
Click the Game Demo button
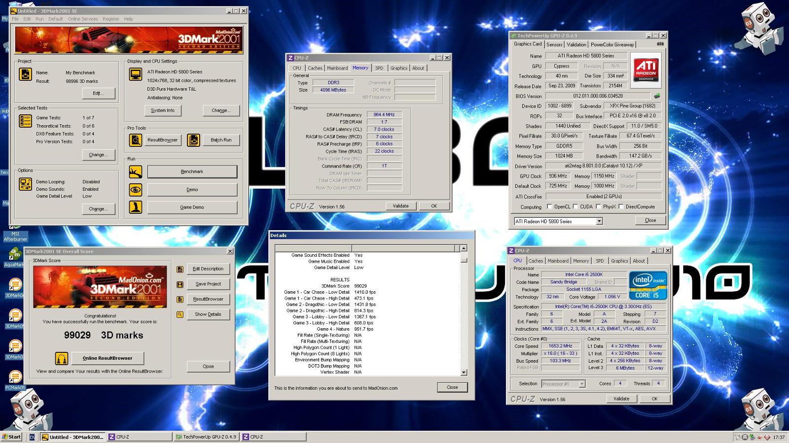tap(192, 207)
